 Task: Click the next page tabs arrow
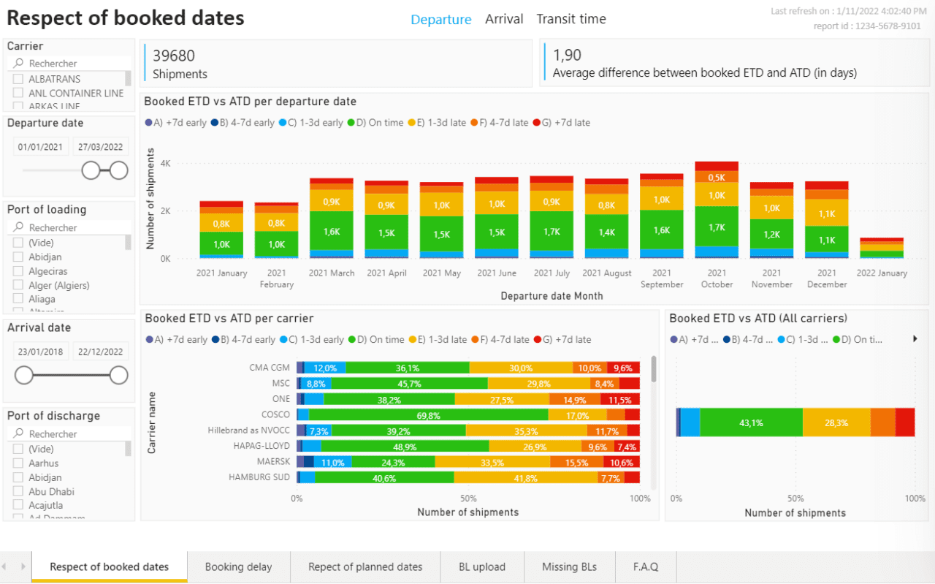pos(23,566)
